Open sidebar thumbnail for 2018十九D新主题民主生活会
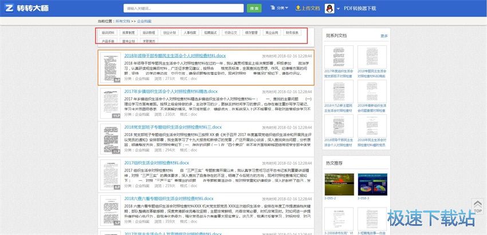Viewport: 487px width, 235px height. [339, 91]
